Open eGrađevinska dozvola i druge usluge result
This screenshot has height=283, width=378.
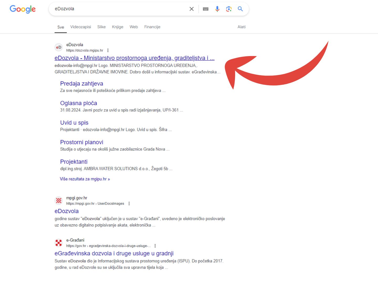coord(114,253)
